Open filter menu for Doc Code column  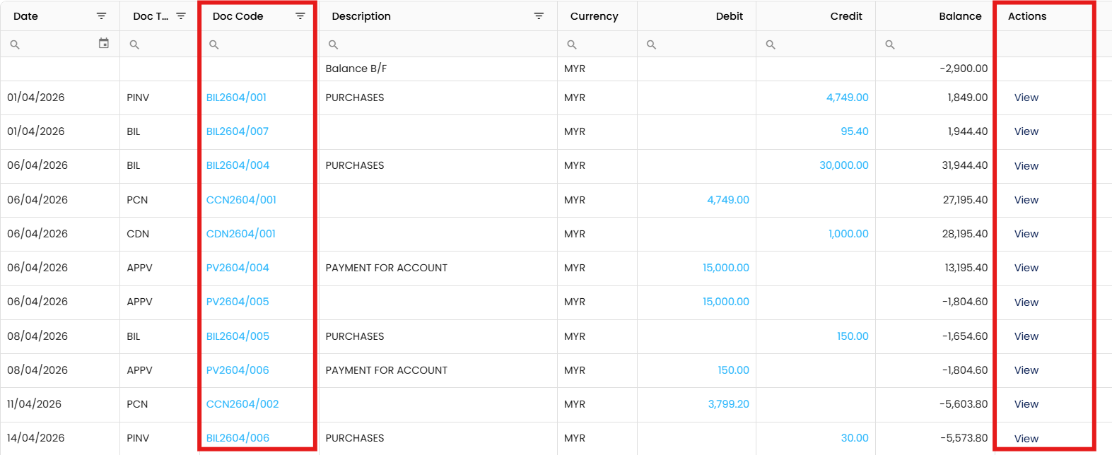click(x=300, y=16)
